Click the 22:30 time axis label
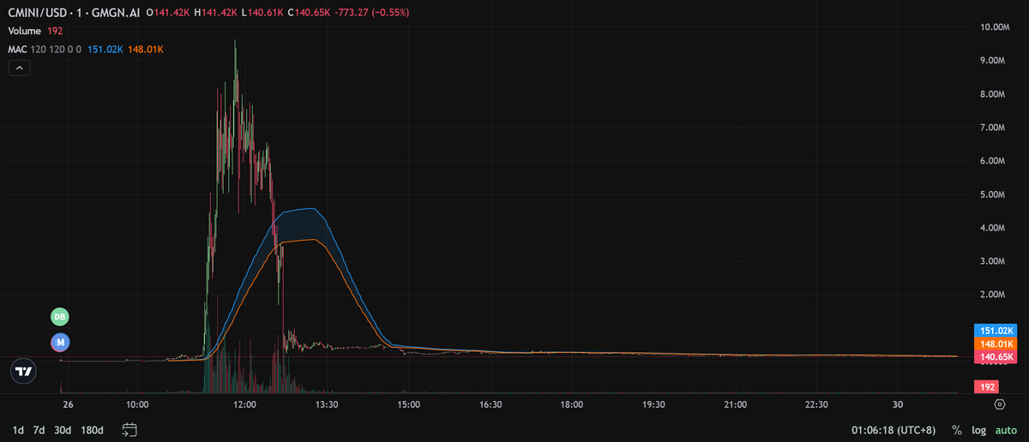The image size is (1029, 442). pyautogui.click(x=817, y=404)
